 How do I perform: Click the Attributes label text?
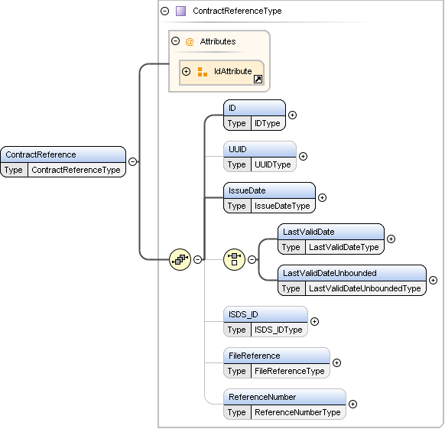click(x=218, y=41)
